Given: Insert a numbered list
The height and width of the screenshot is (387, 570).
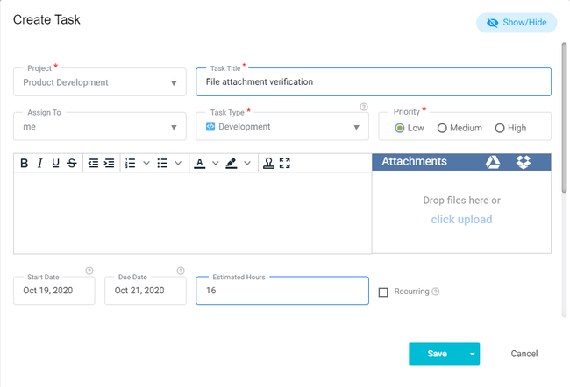Looking at the screenshot, I should coord(131,163).
